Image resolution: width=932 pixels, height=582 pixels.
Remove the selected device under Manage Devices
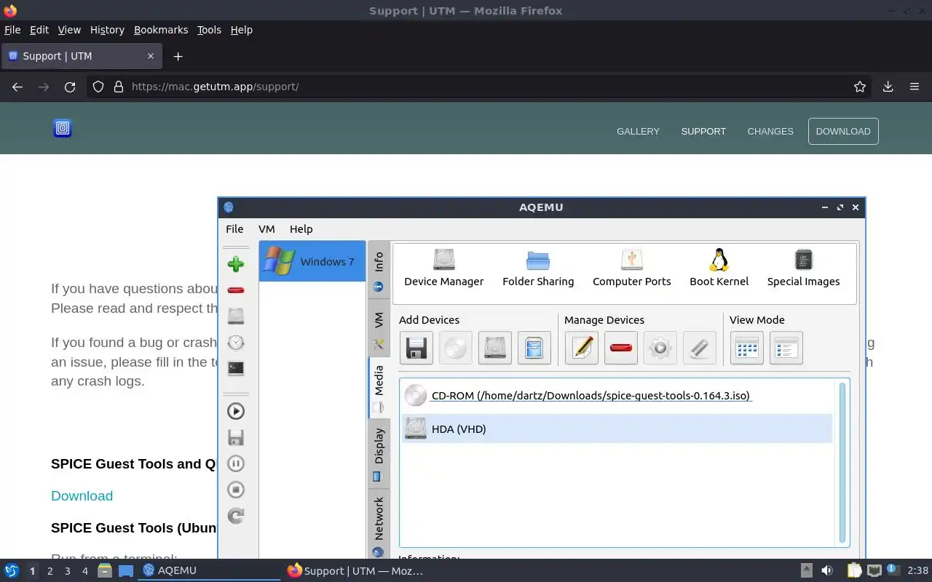pos(621,348)
